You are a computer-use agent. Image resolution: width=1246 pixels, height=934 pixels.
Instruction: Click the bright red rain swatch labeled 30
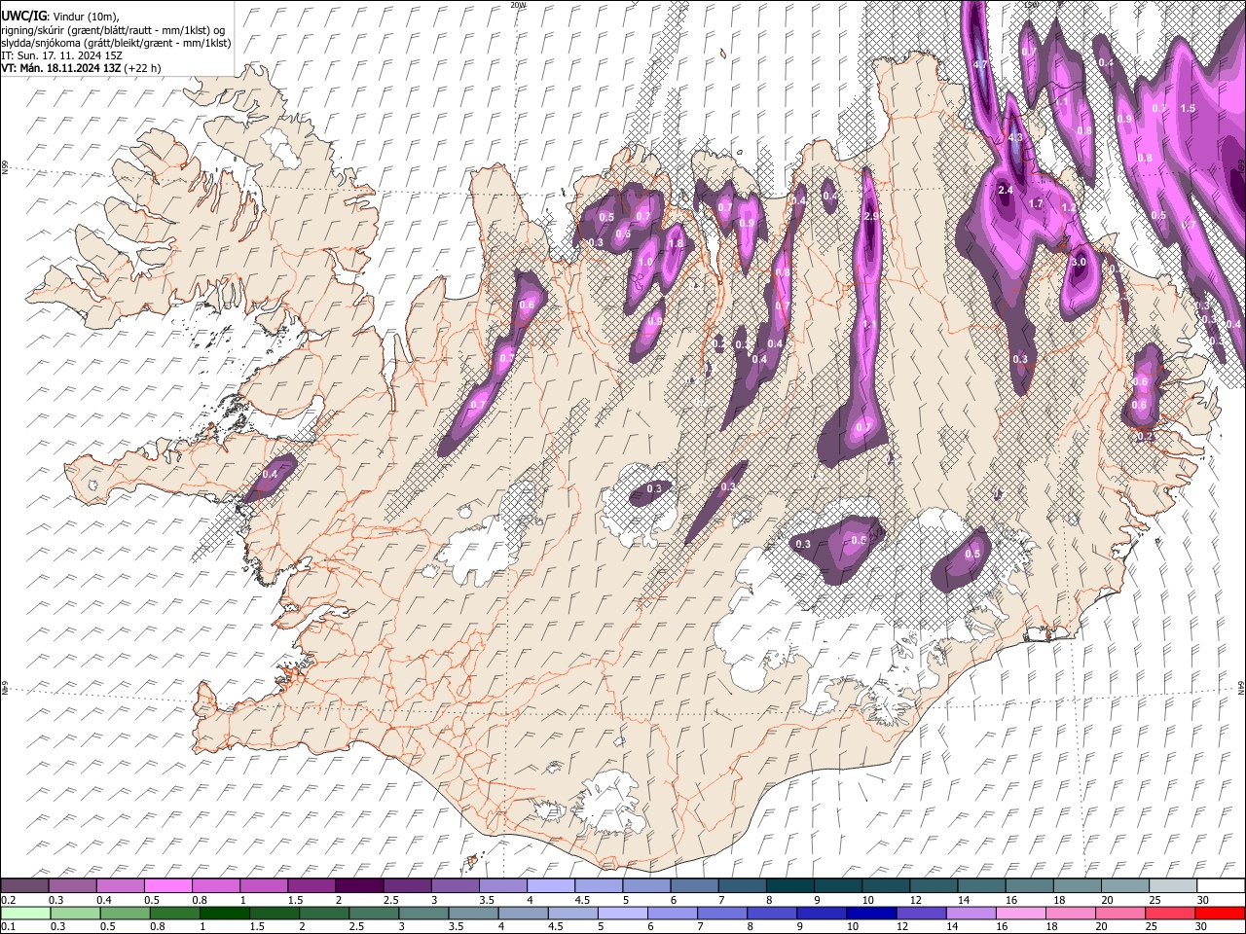(1220, 913)
